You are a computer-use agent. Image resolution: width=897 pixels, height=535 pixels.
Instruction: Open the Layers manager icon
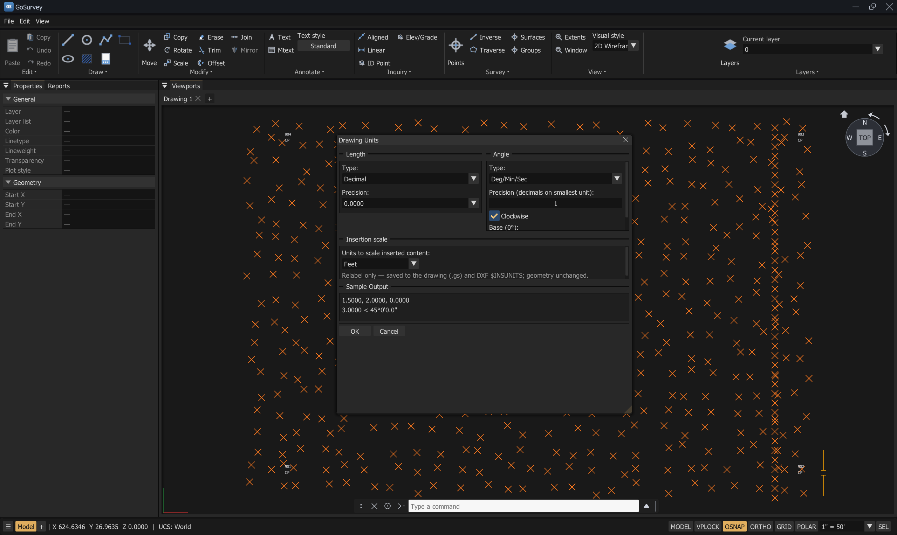click(730, 45)
